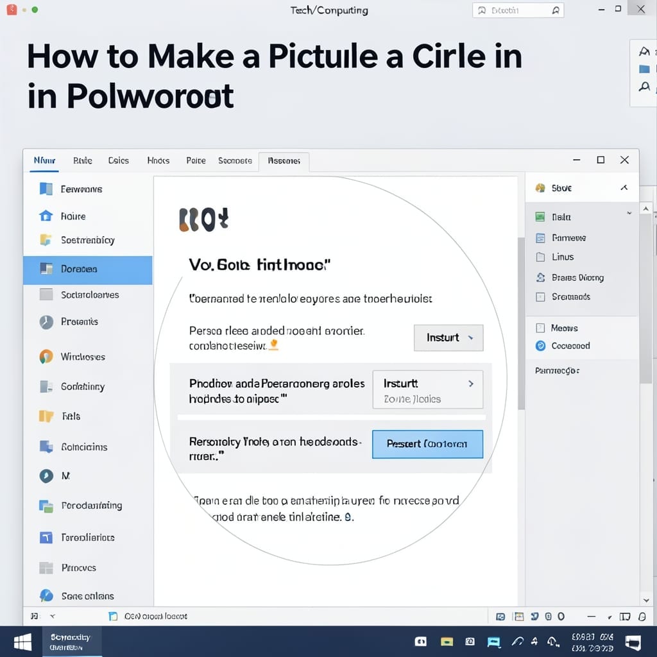This screenshot has width=657, height=657.
Task: Click the Cocıeoned blue circle icon
Action: pyautogui.click(x=540, y=346)
